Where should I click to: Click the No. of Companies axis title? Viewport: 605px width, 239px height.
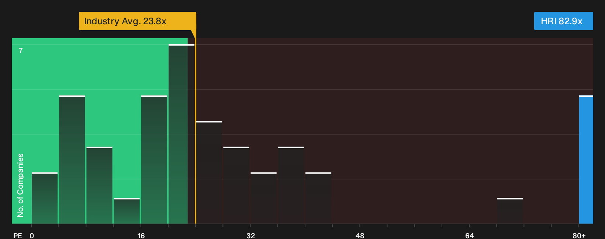(x=20, y=185)
